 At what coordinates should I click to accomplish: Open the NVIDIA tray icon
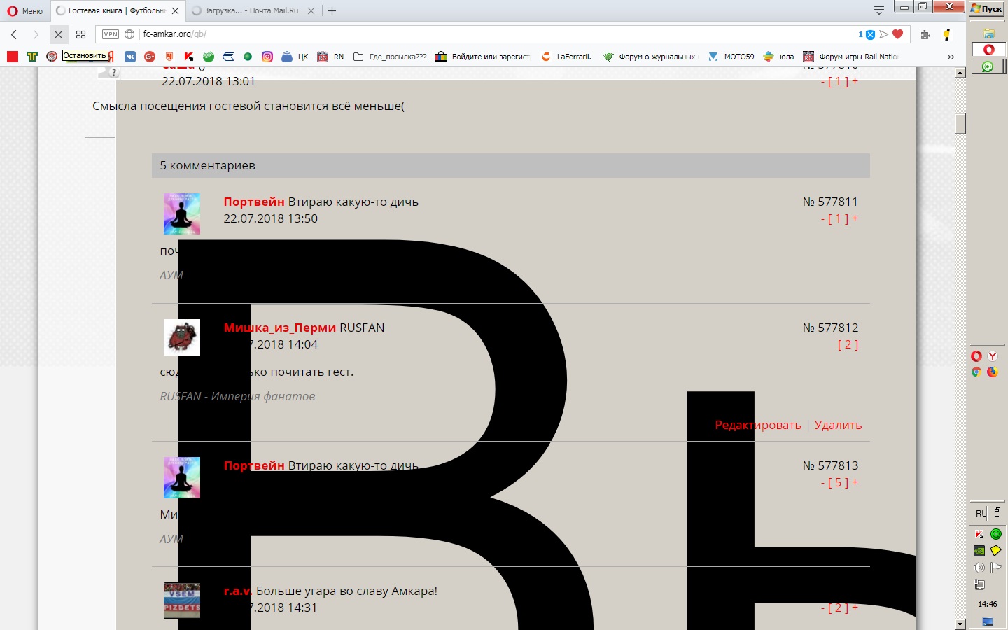[x=979, y=551]
